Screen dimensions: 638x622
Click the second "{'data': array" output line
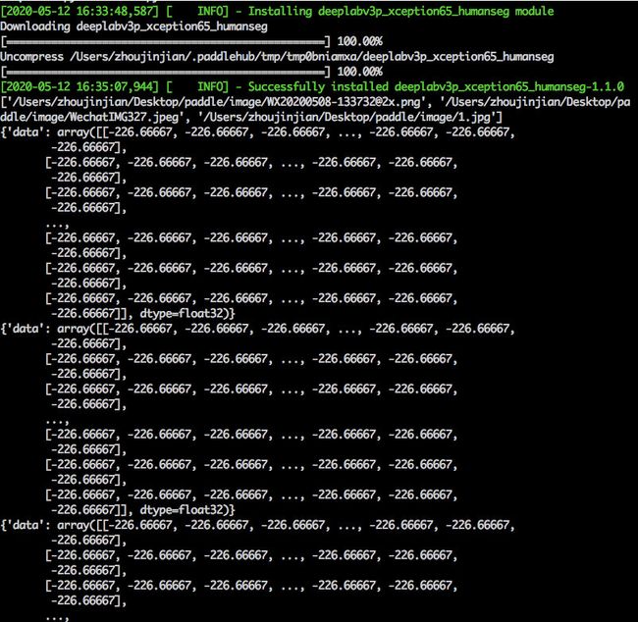(x=258, y=329)
